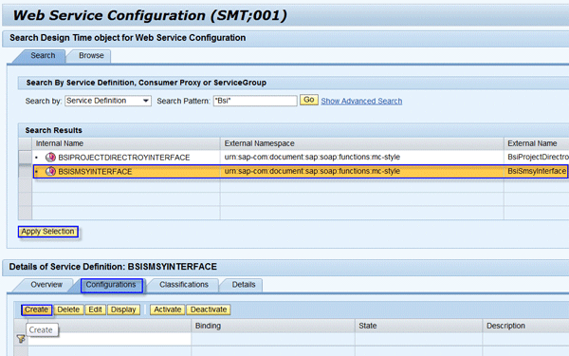Click the Apply Selection button
The height and width of the screenshot is (356, 569).
48,232
